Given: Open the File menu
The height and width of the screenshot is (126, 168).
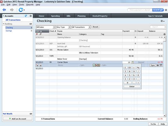Looking at the screenshot, I should click(x=3, y=5).
